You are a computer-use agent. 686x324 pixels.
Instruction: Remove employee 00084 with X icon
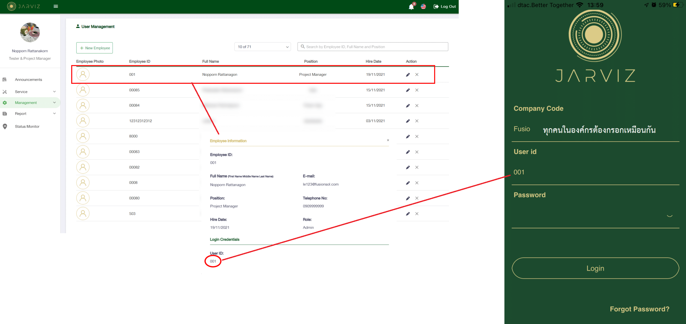pyautogui.click(x=417, y=106)
